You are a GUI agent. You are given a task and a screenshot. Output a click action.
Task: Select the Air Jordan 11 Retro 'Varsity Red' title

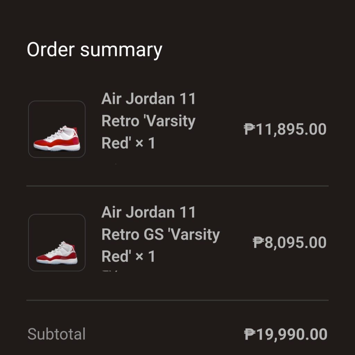(148, 121)
